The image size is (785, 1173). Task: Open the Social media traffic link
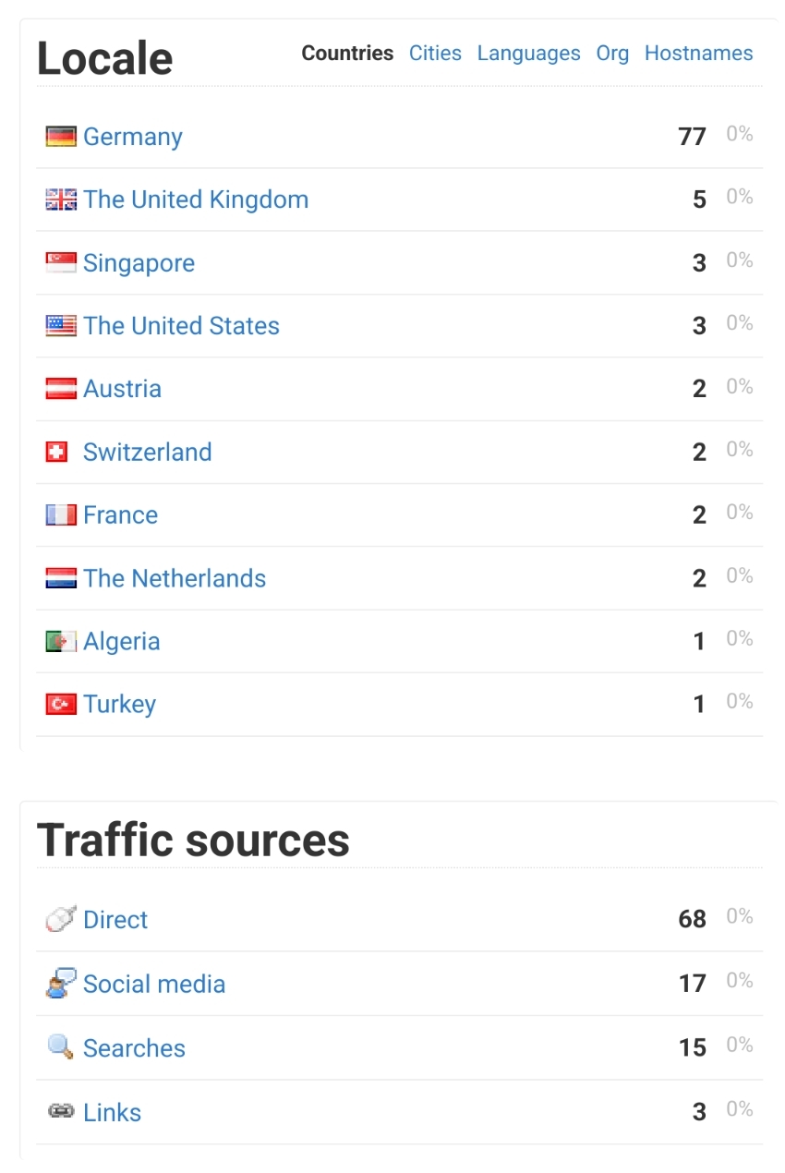pos(154,984)
